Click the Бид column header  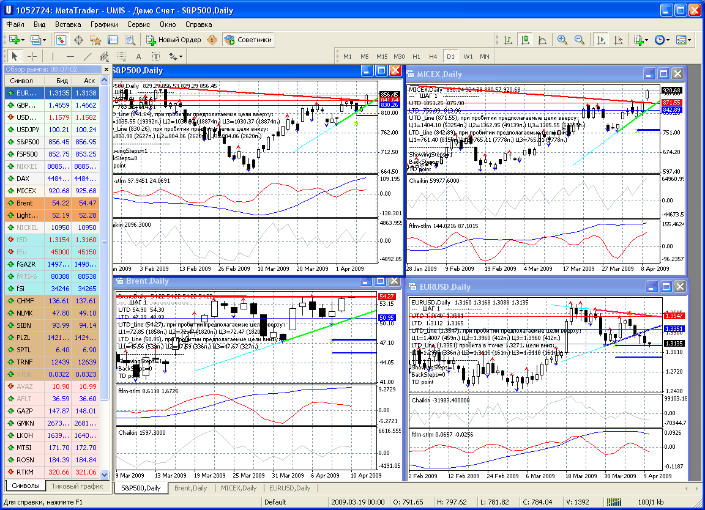pos(58,81)
